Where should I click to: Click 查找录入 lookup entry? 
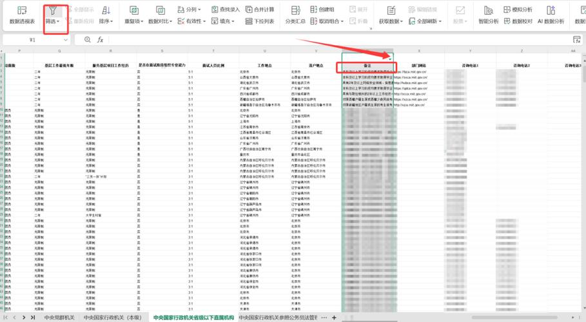tap(226, 10)
